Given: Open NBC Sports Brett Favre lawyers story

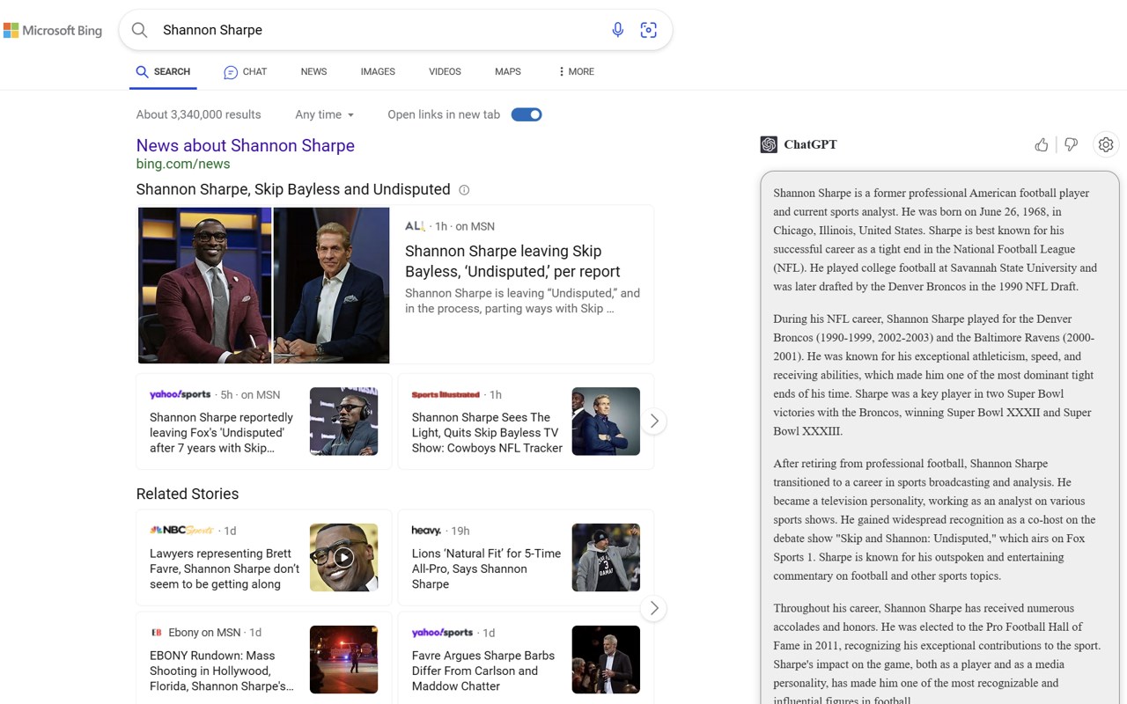Looking at the screenshot, I should [x=225, y=568].
